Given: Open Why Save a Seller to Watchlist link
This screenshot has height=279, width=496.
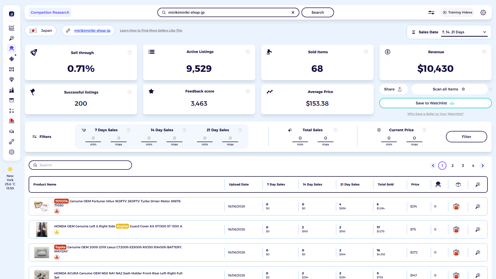Looking at the screenshot, I should [436, 114].
